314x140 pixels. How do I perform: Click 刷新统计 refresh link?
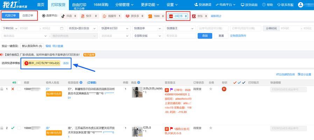pos(216,16)
